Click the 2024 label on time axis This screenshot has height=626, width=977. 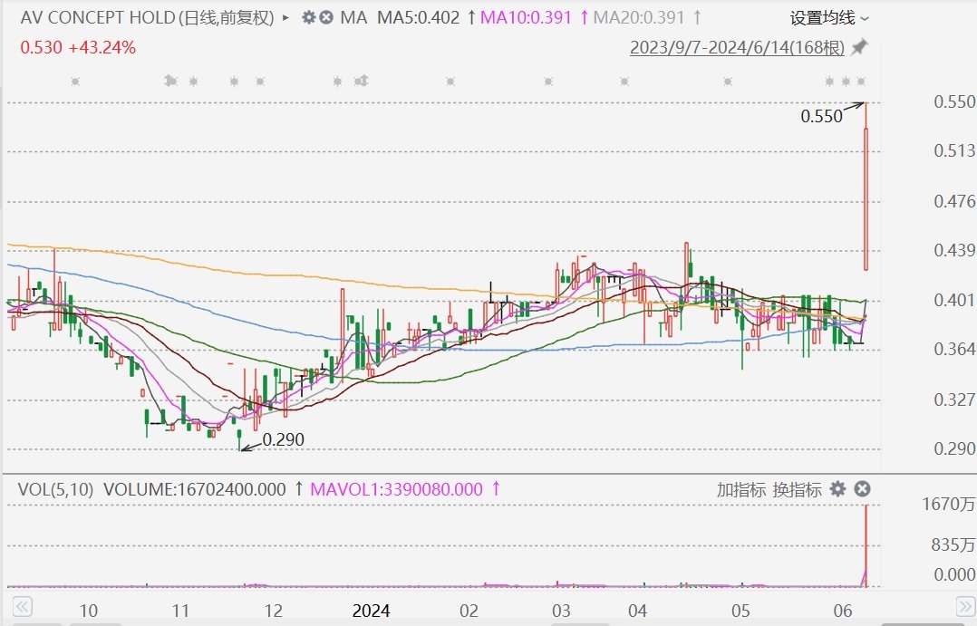tap(372, 610)
